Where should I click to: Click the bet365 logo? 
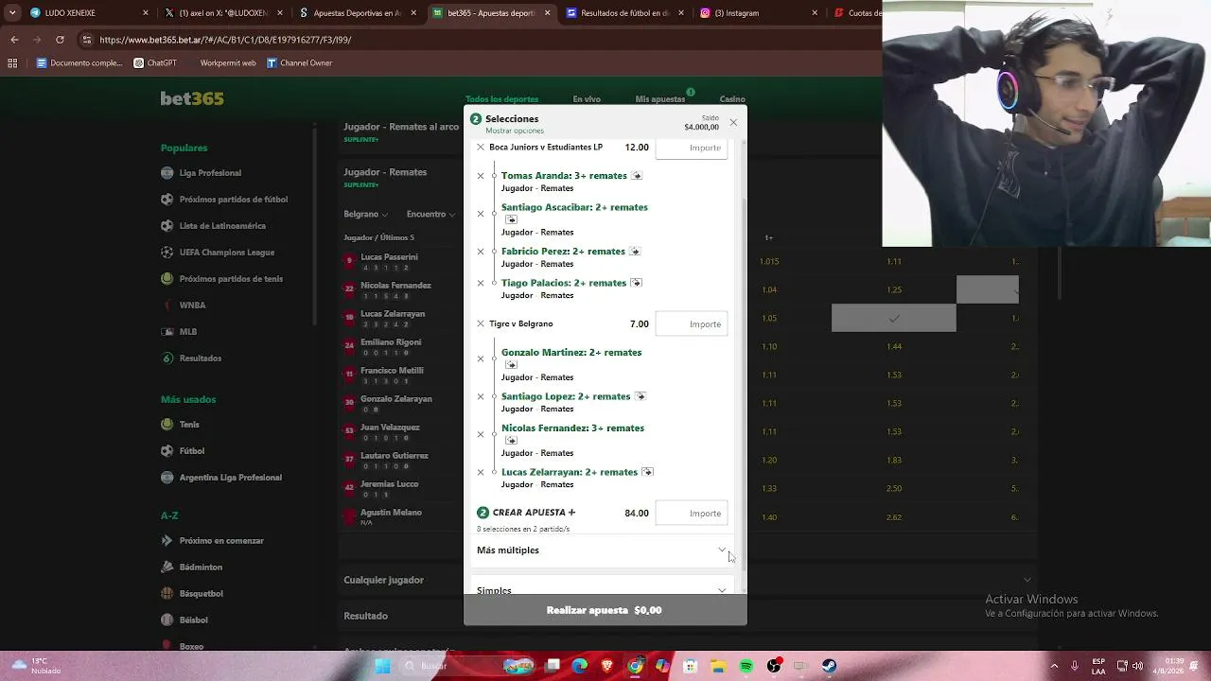(x=192, y=98)
